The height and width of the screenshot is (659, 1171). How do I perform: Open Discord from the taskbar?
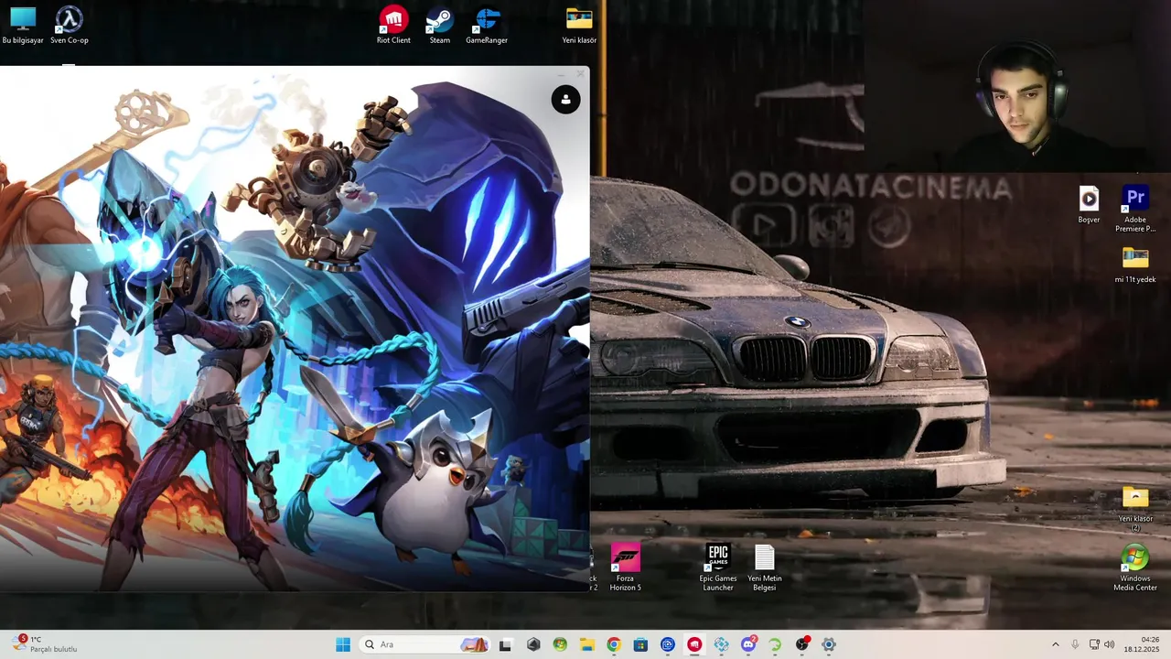tap(748, 644)
